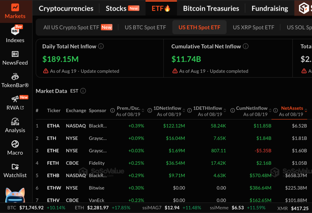
Task: Open the ETHW ticker link
Action: 54,188
